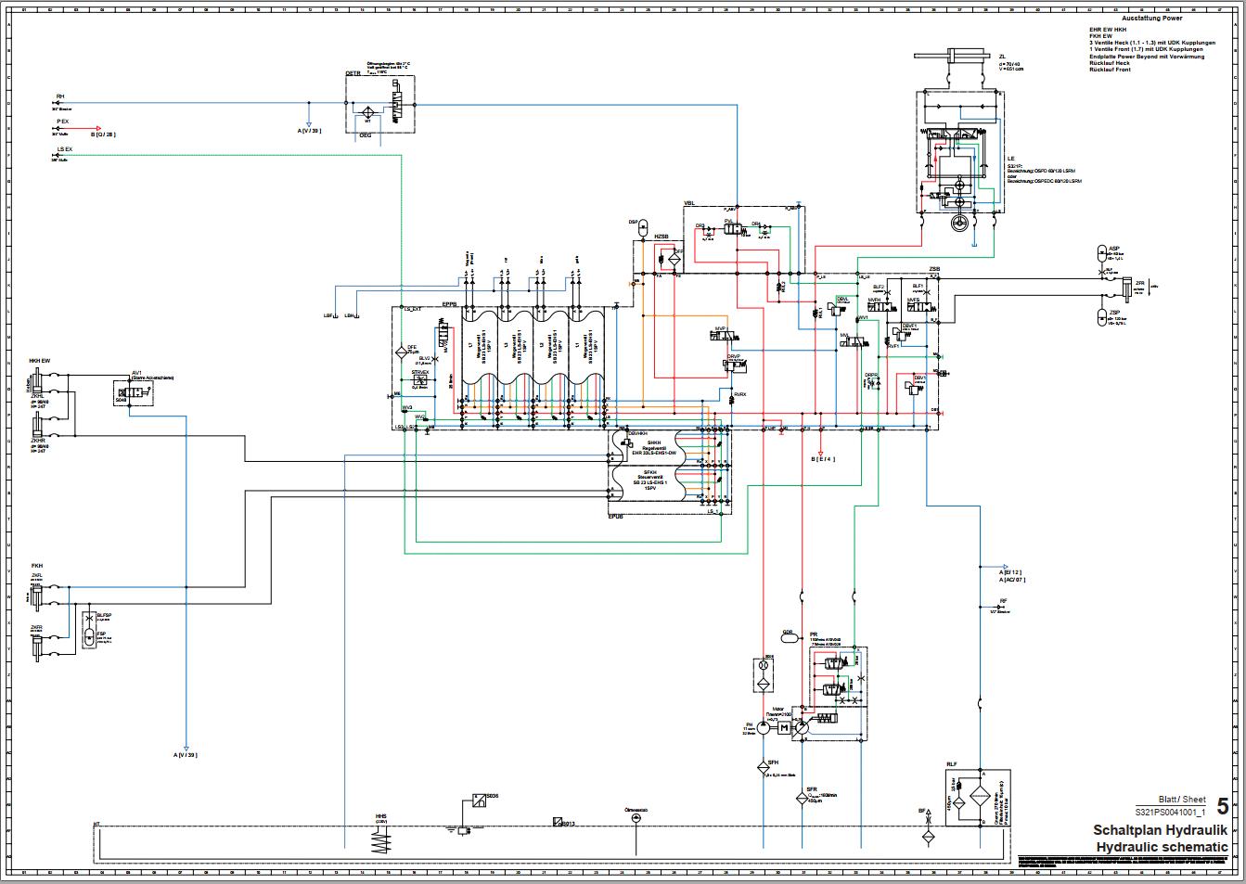The height and width of the screenshot is (884, 1246).
Task: Click the 'B [Q / 28 ]' reference near P EX
Action: 103,135
